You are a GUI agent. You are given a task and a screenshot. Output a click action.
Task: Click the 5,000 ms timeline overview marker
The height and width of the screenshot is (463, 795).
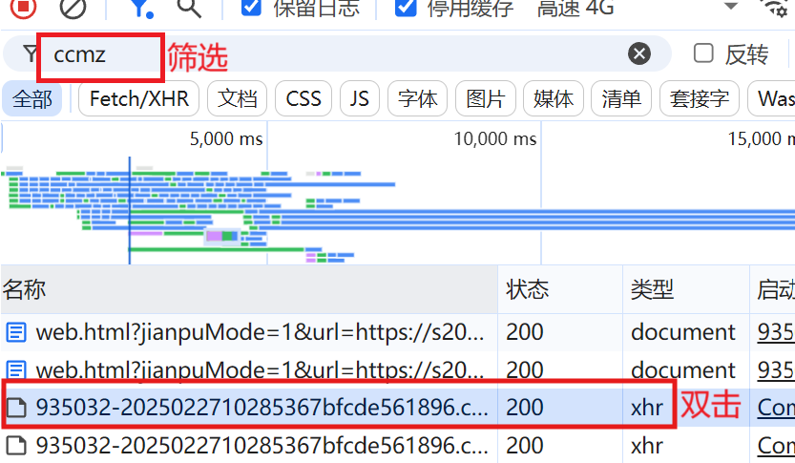[226, 139]
